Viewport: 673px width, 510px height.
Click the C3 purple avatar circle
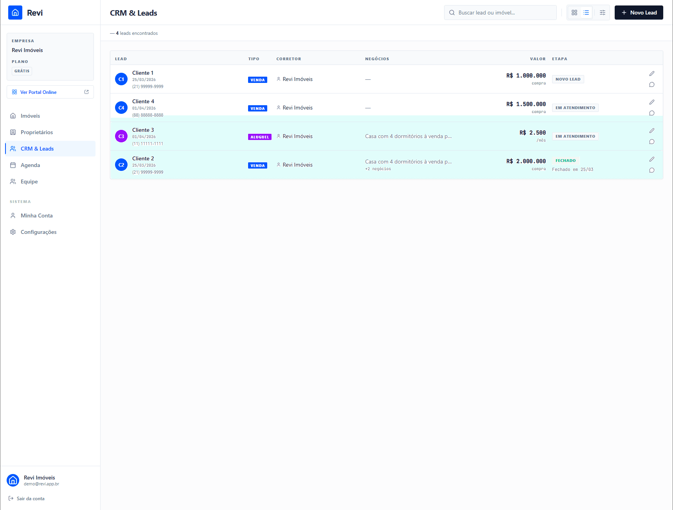(x=121, y=136)
